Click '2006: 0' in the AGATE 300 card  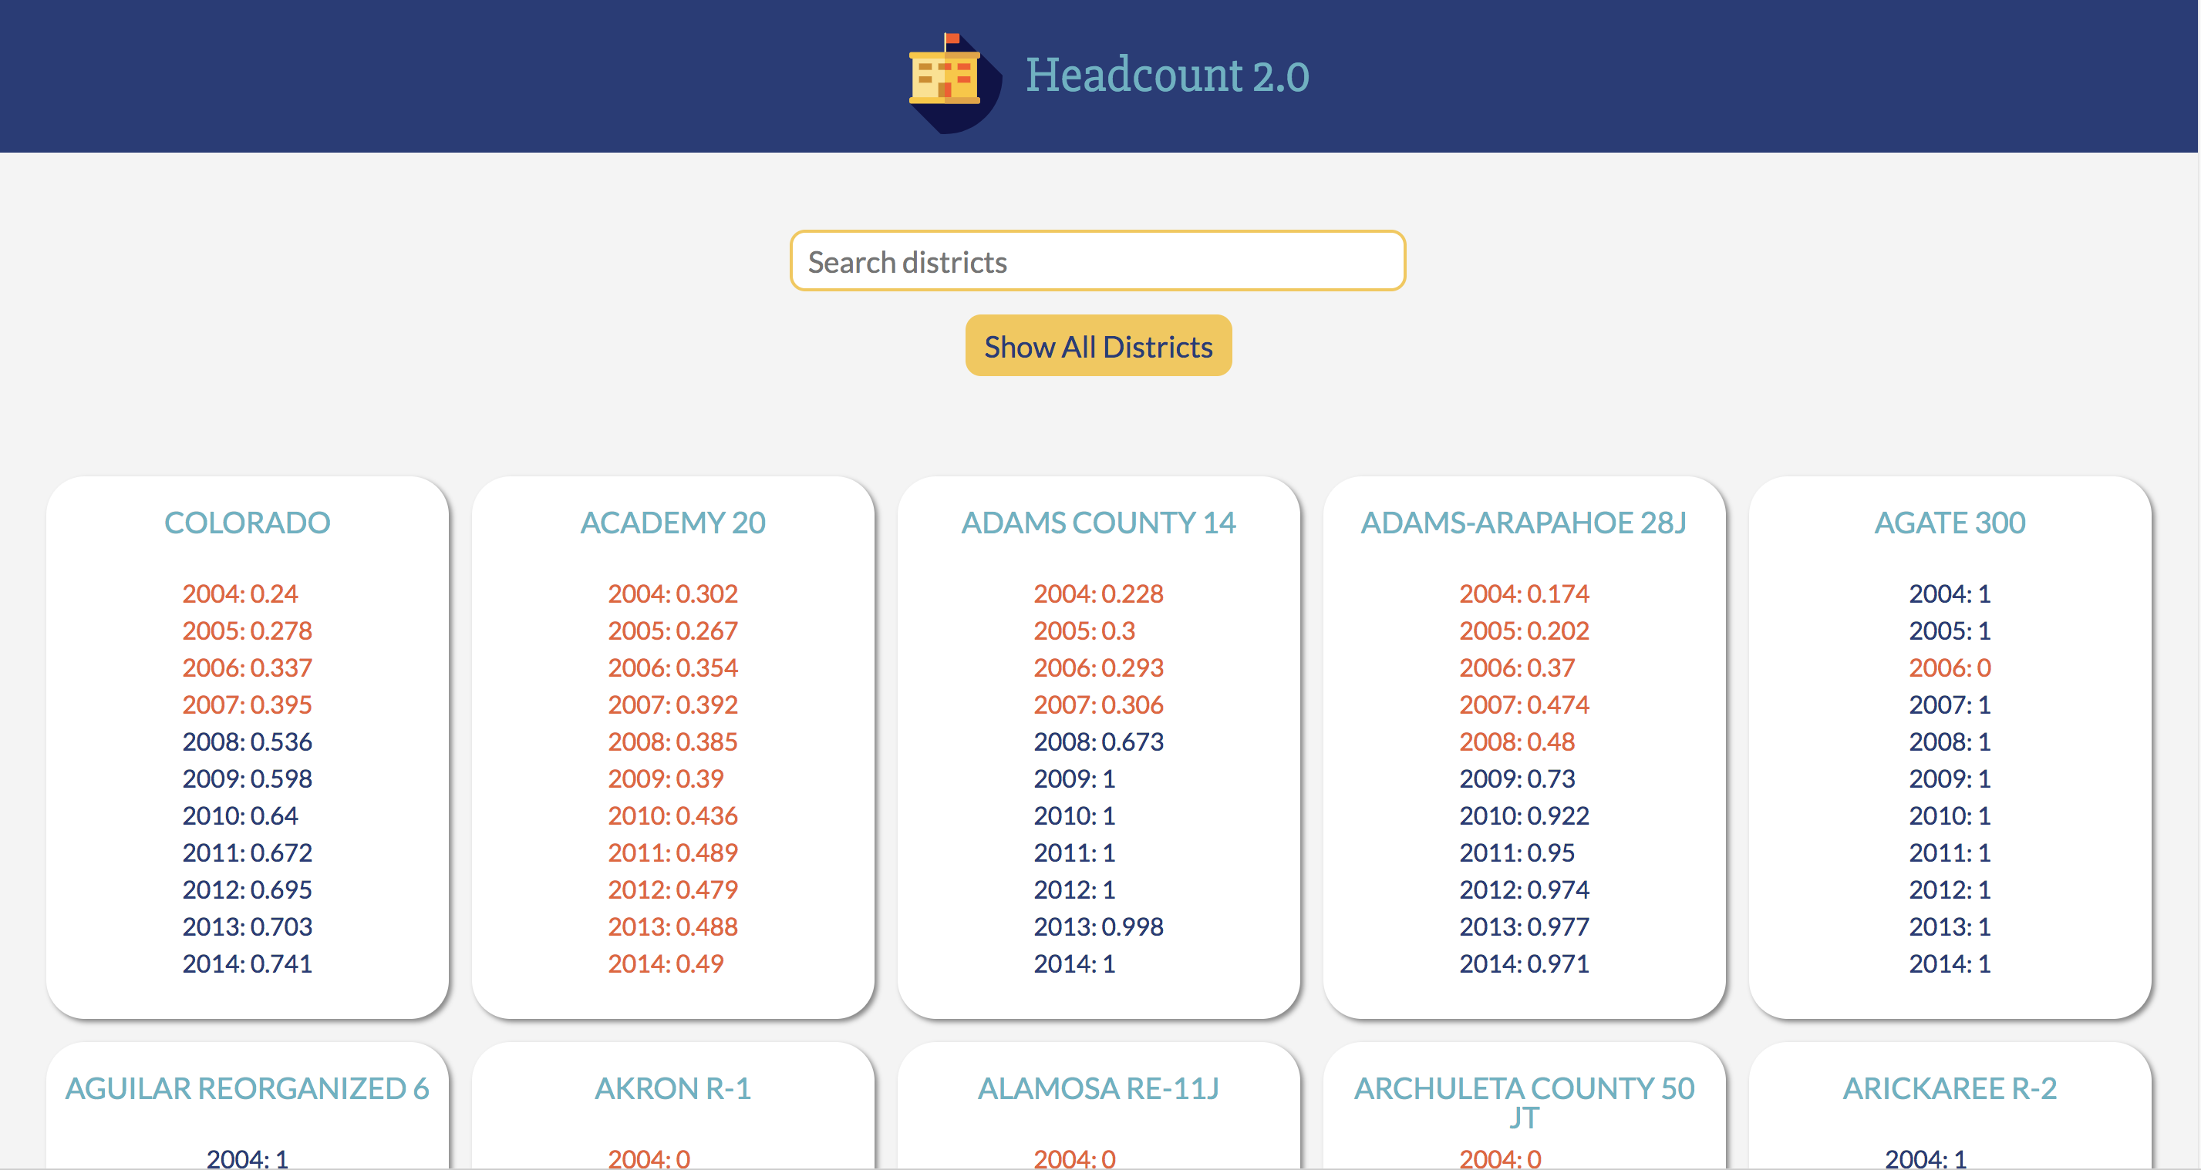point(1950,667)
